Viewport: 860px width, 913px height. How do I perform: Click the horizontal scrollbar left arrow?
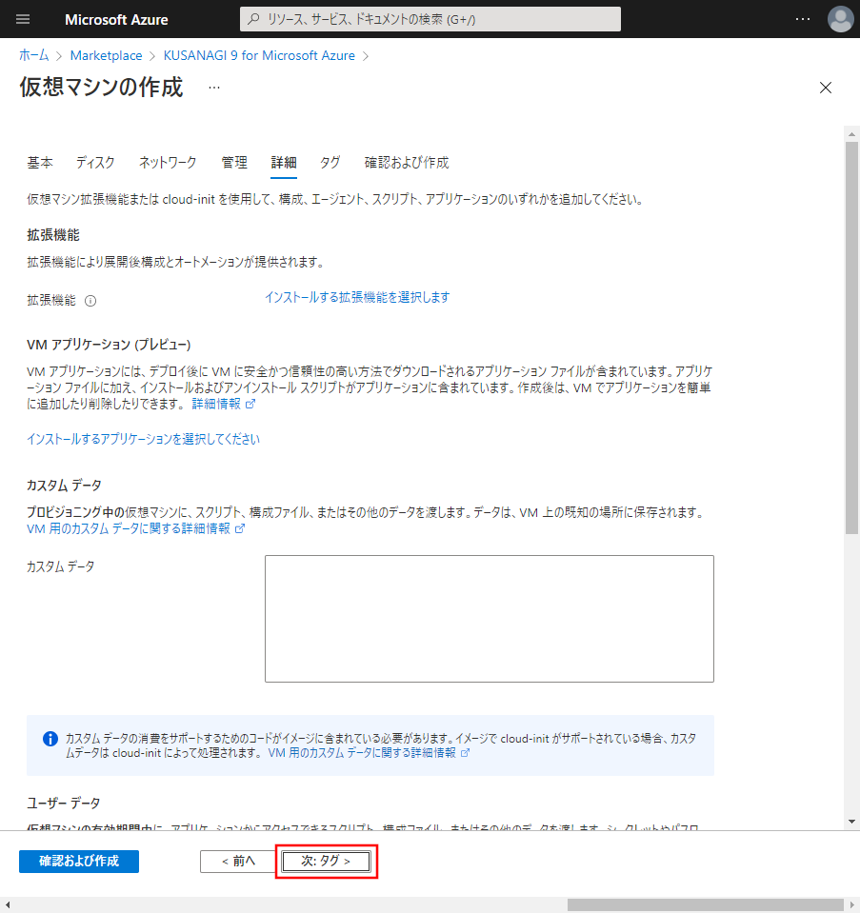[x=7, y=904]
